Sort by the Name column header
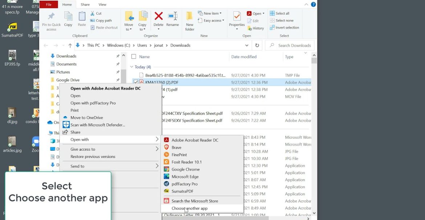Viewport: 425px width, 220px height. pos(145,57)
